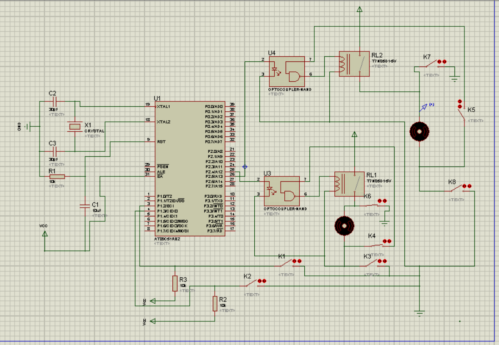
Task: Click the power arrow terminal above RL2
Action: point(360,10)
